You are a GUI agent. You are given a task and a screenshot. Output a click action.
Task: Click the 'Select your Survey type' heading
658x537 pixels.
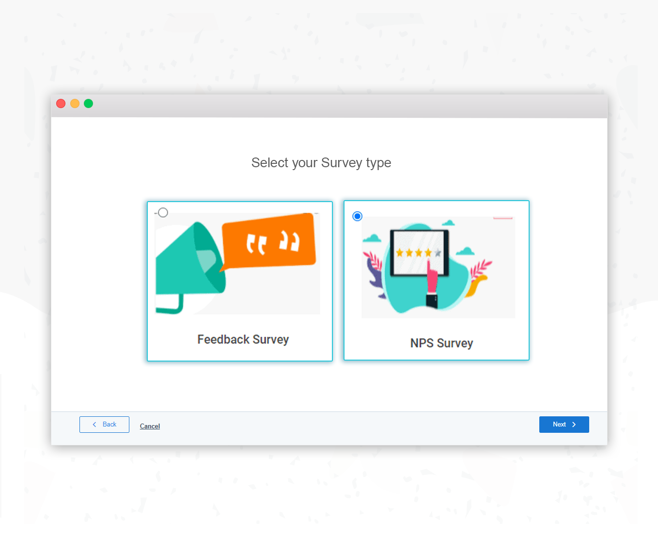pyautogui.click(x=321, y=163)
